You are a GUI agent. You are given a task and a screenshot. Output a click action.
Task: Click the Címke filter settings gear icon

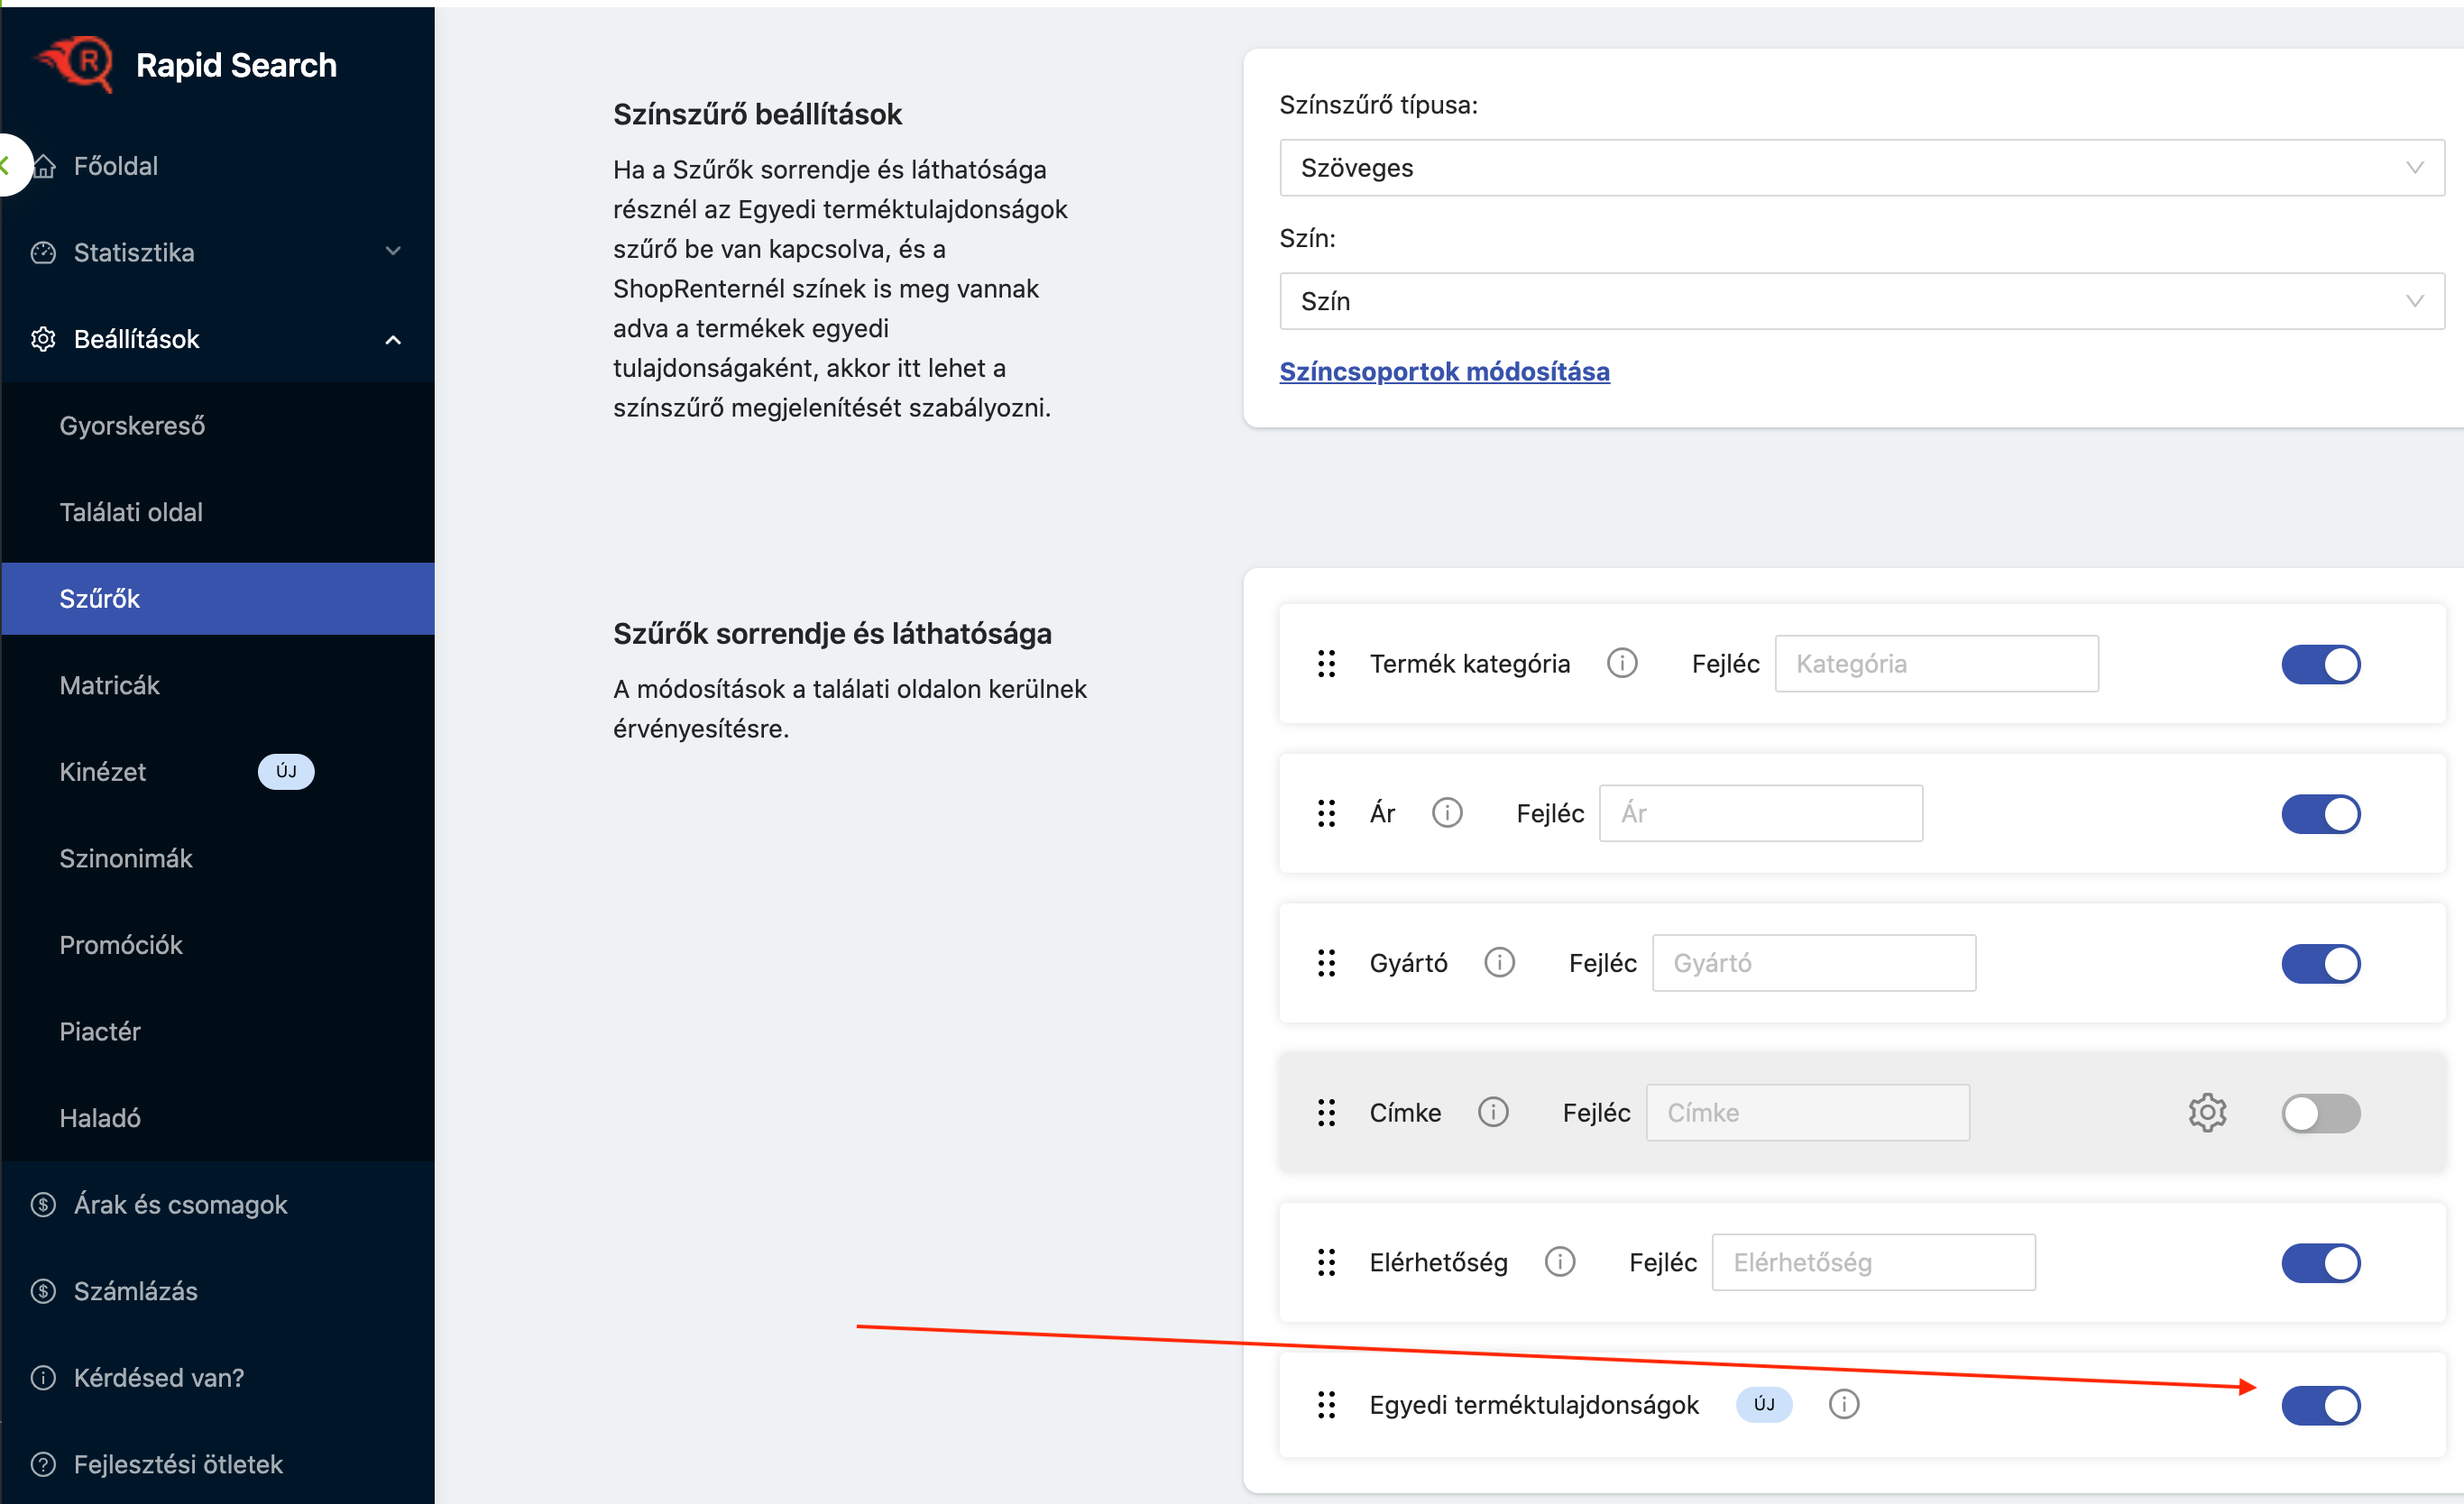pyautogui.click(x=2206, y=1112)
